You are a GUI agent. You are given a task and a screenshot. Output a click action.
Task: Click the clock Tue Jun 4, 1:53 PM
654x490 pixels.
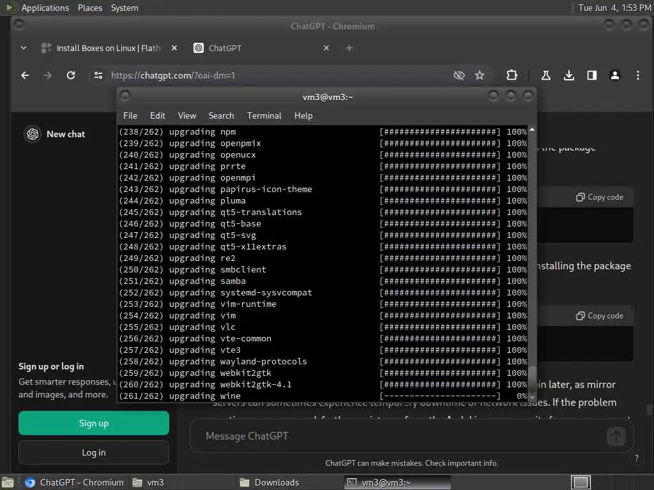[614, 8]
